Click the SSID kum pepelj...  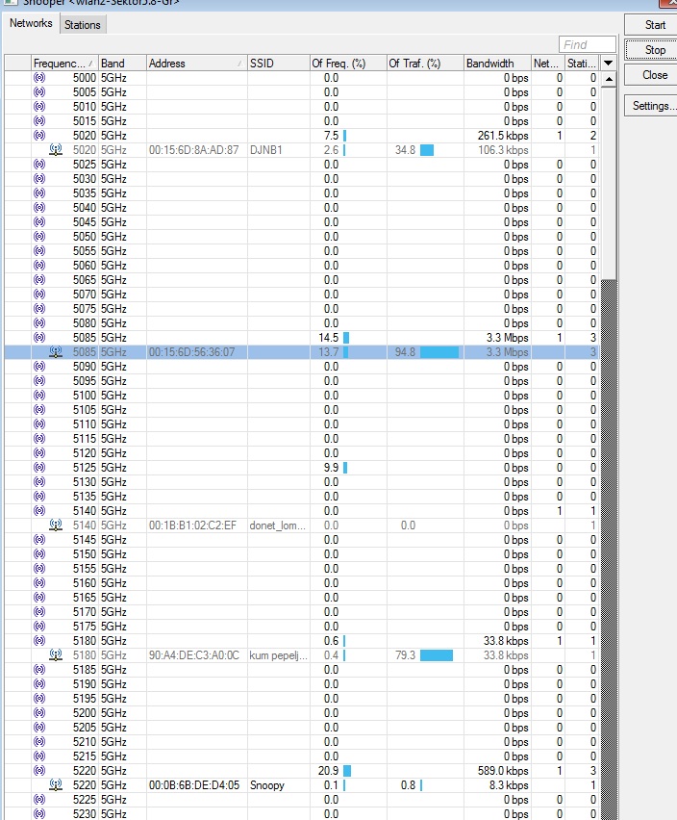click(x=279, y=655)
